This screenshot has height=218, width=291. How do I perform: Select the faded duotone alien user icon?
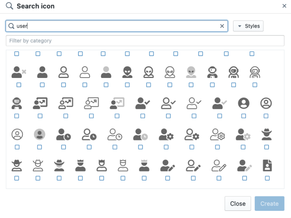191,72
